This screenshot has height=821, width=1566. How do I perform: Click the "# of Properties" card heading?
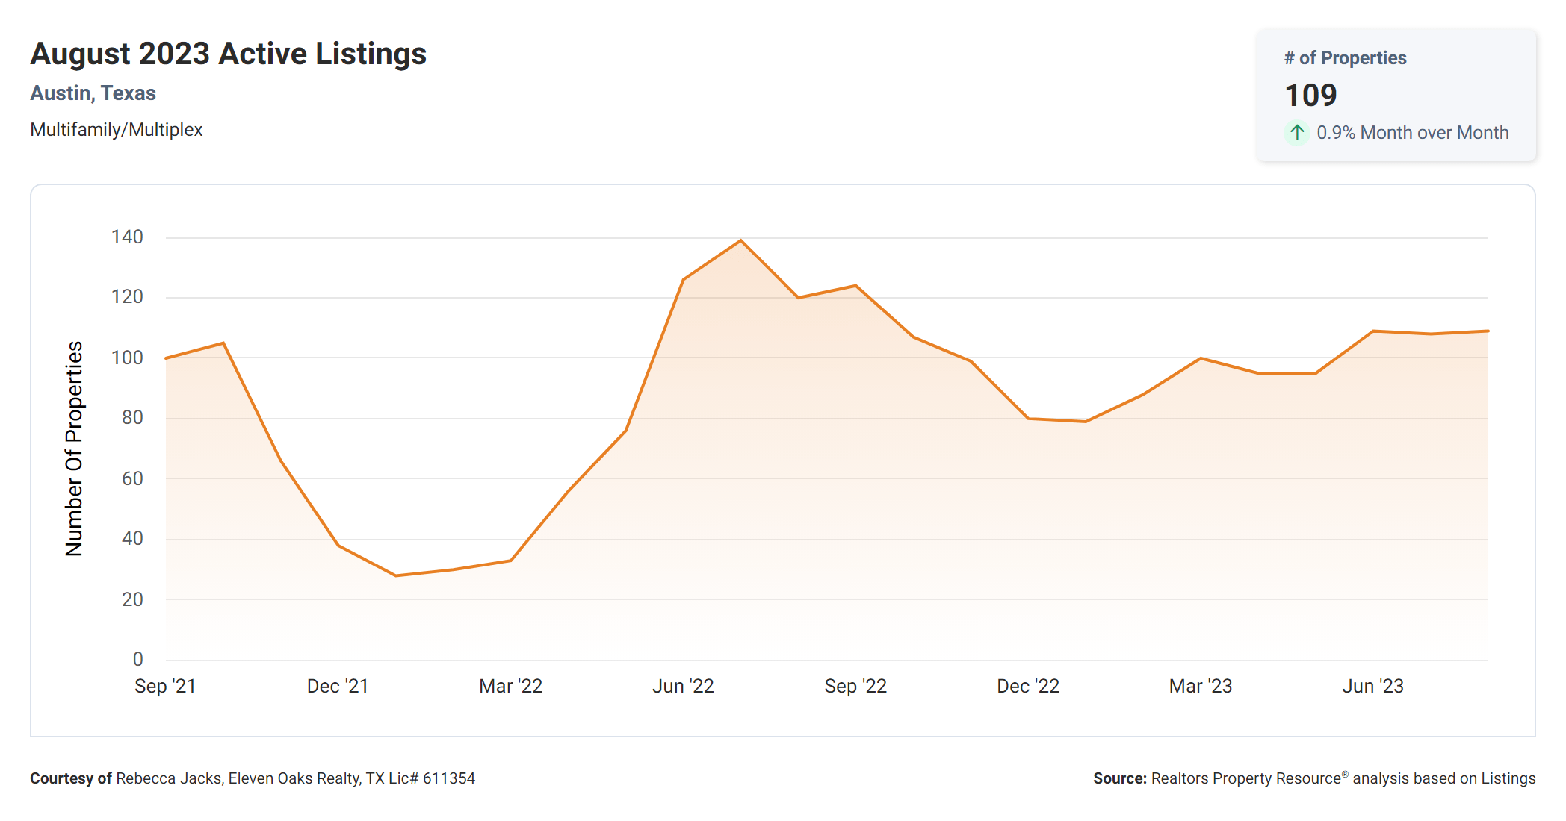pyautogui.click(x=1345, y=58)
